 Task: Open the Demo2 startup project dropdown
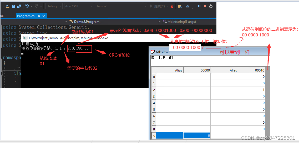(121, 6)
